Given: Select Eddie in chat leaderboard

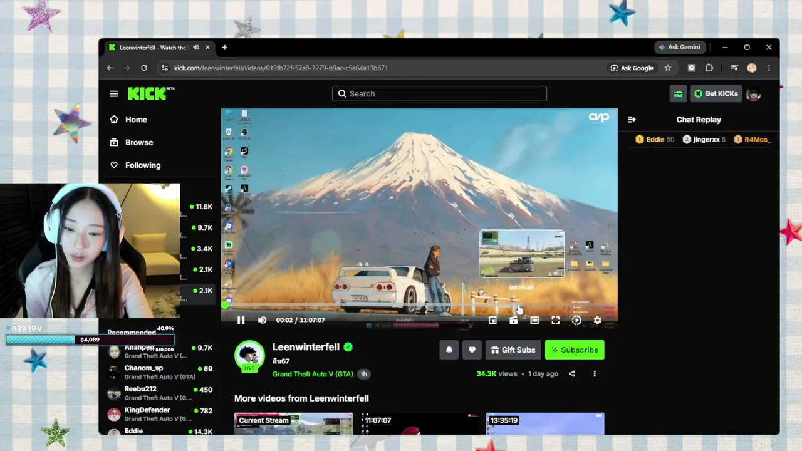Looking at the screenshot, I should coord(655,140).
